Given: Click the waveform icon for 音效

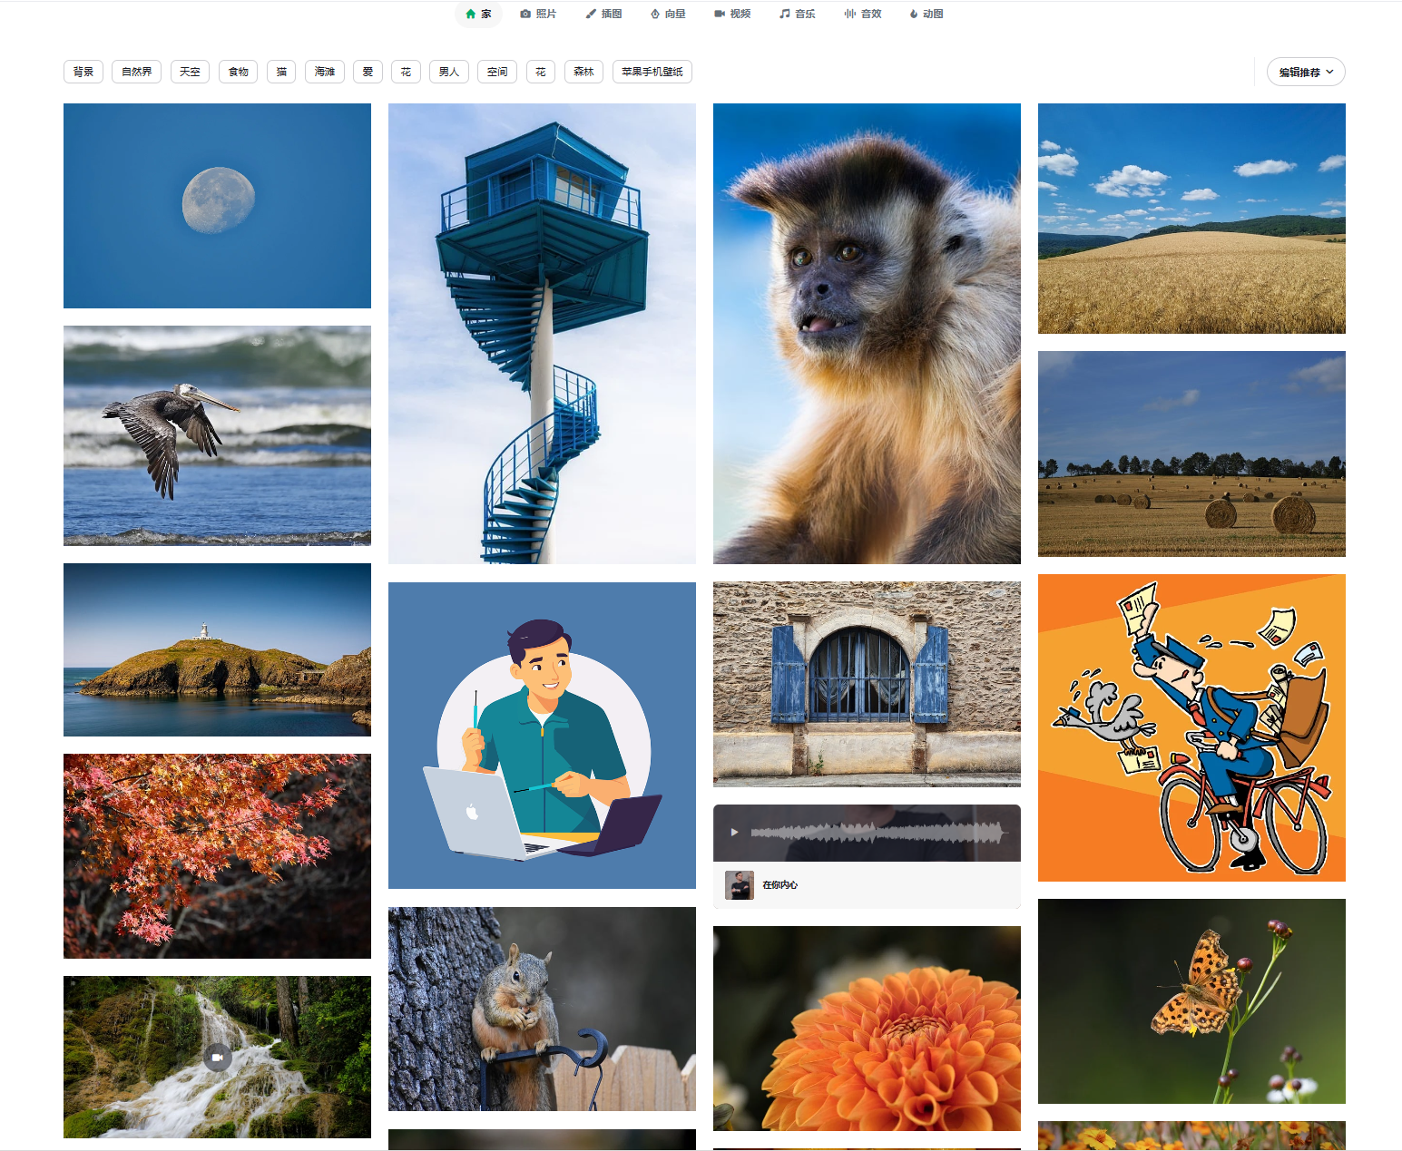Looking at the screenshot, I should click(850, 14).
